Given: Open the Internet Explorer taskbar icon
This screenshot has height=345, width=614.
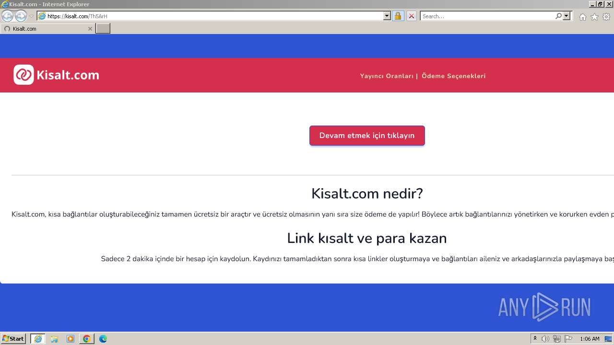Looking at the screenshot, I should coord(38,339).
